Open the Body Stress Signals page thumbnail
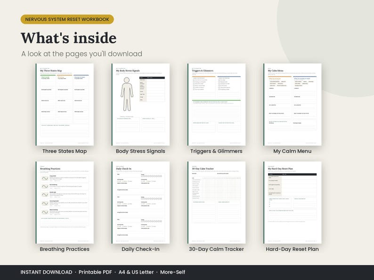 tap(140, 104)
